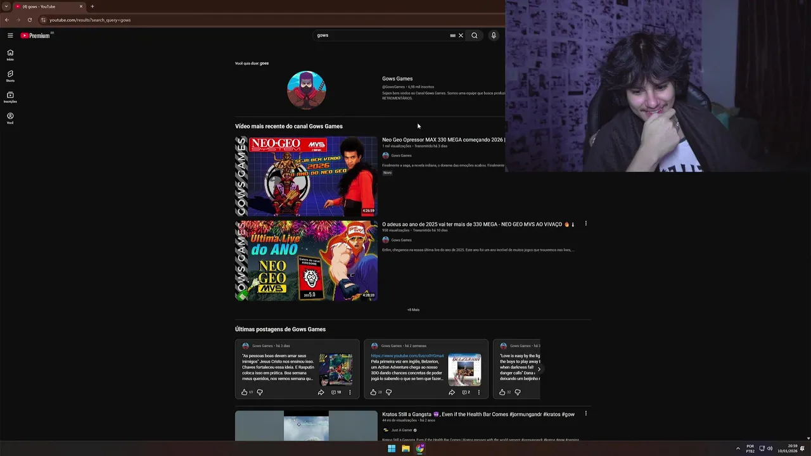Open File Explorer from the taskbar
The height and width of the screenshot is (456, 811).
[405, 448]
